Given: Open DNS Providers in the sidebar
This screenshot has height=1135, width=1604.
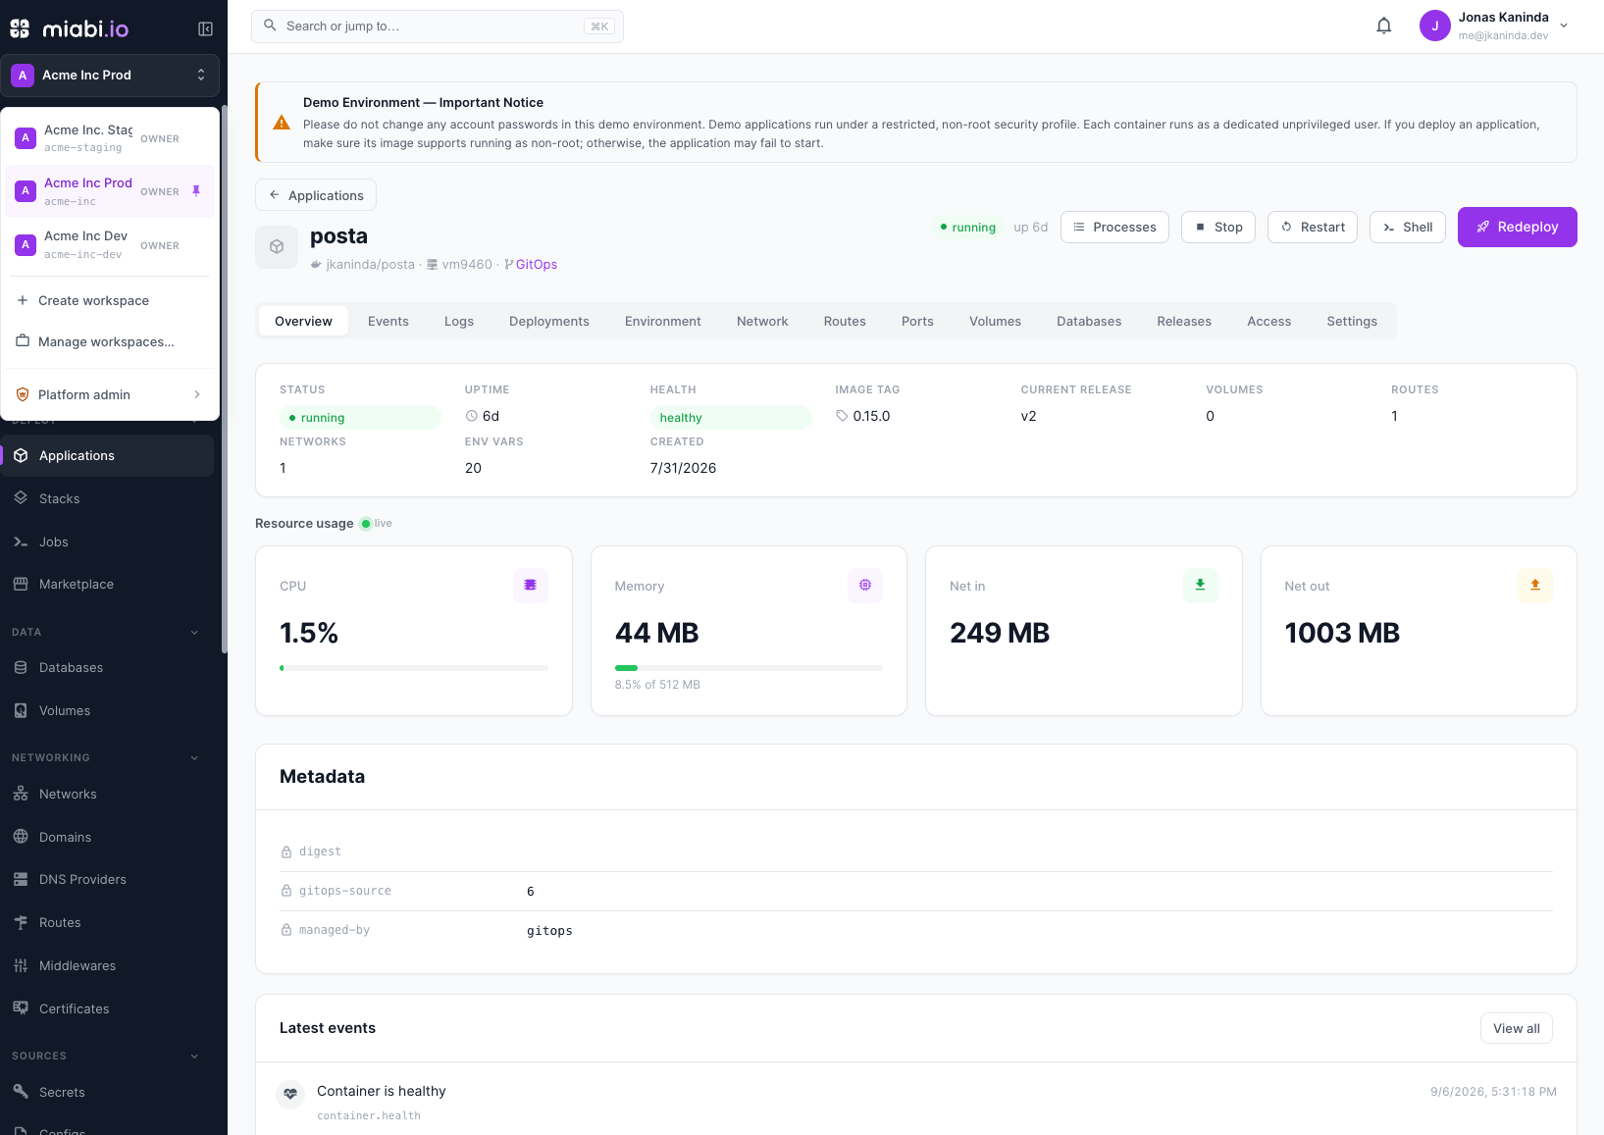Looking at the screenshot, I should pyautogui.click(x=107, y=879).
